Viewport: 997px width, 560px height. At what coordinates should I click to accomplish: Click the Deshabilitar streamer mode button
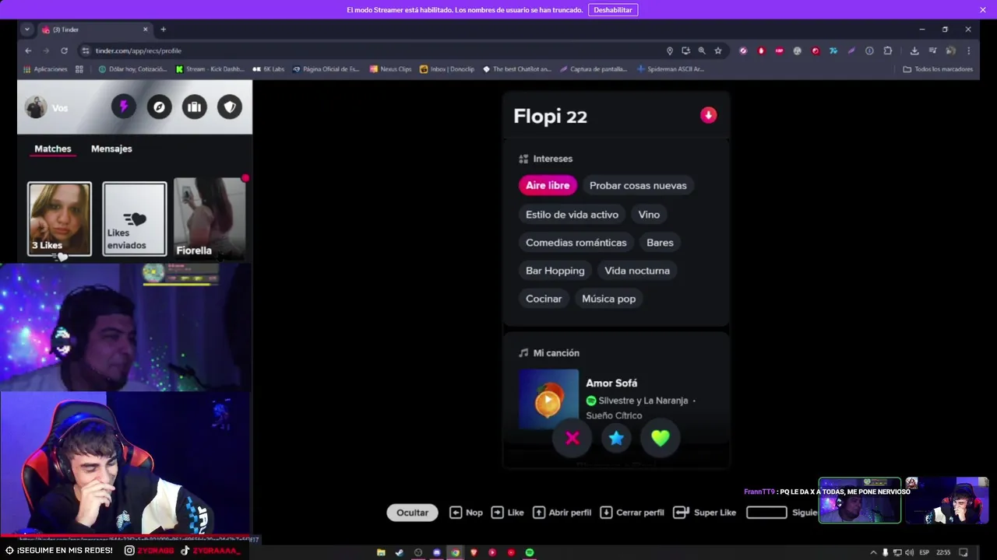[x=613, y=9]
